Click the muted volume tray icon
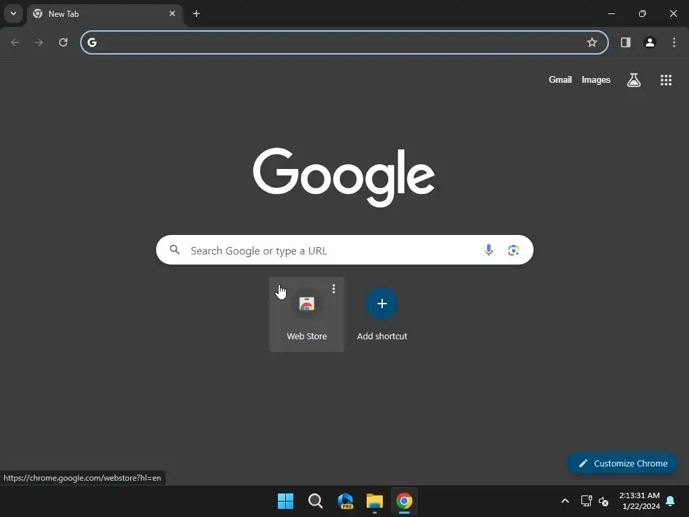The height and width of the screenshot is (517, 689). (x=604, y=501)
